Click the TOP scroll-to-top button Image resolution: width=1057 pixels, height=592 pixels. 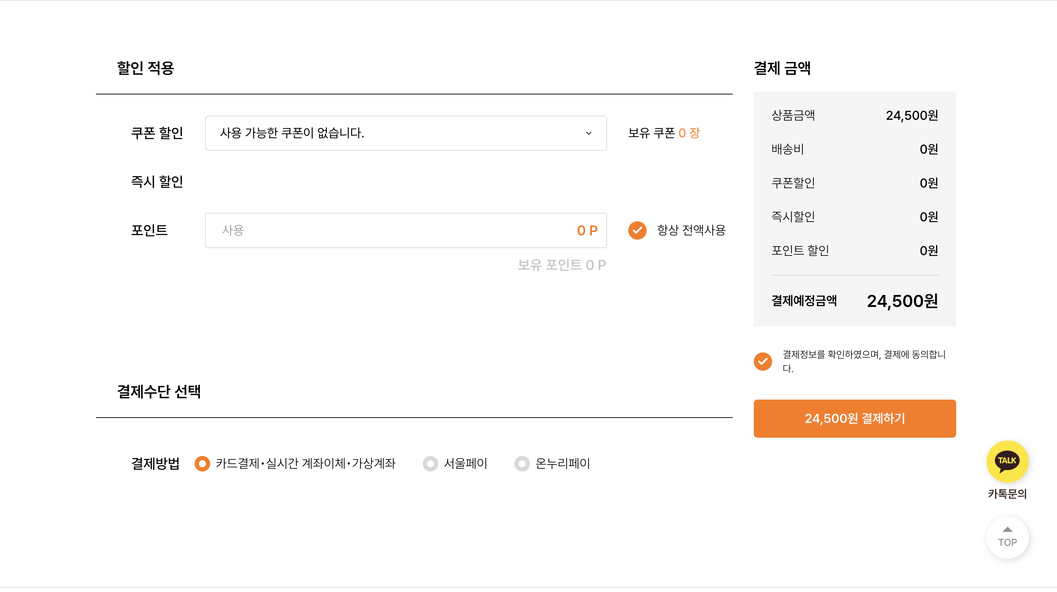coord(1007,537)
